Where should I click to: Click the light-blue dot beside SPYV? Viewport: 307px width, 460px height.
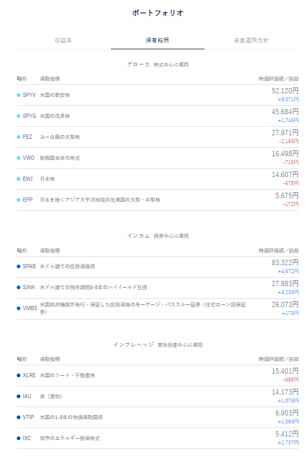(18, 95)
